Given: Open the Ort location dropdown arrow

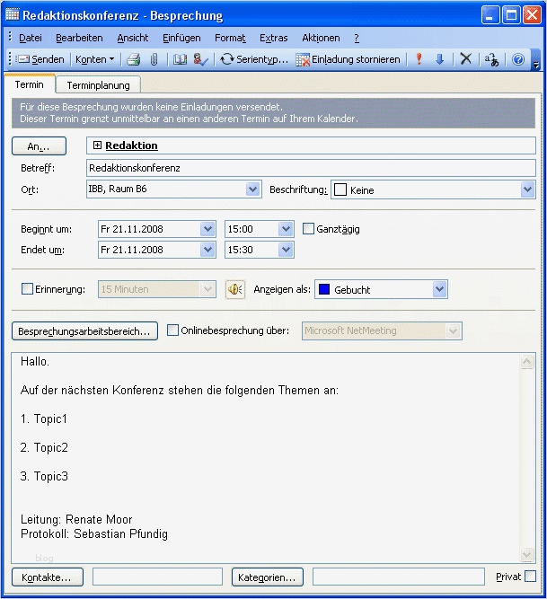Looking at the screenshot, I should click(252, 189).
